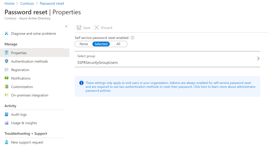Discard changes using the Discard button
The image size is (268, 149).
103,28
